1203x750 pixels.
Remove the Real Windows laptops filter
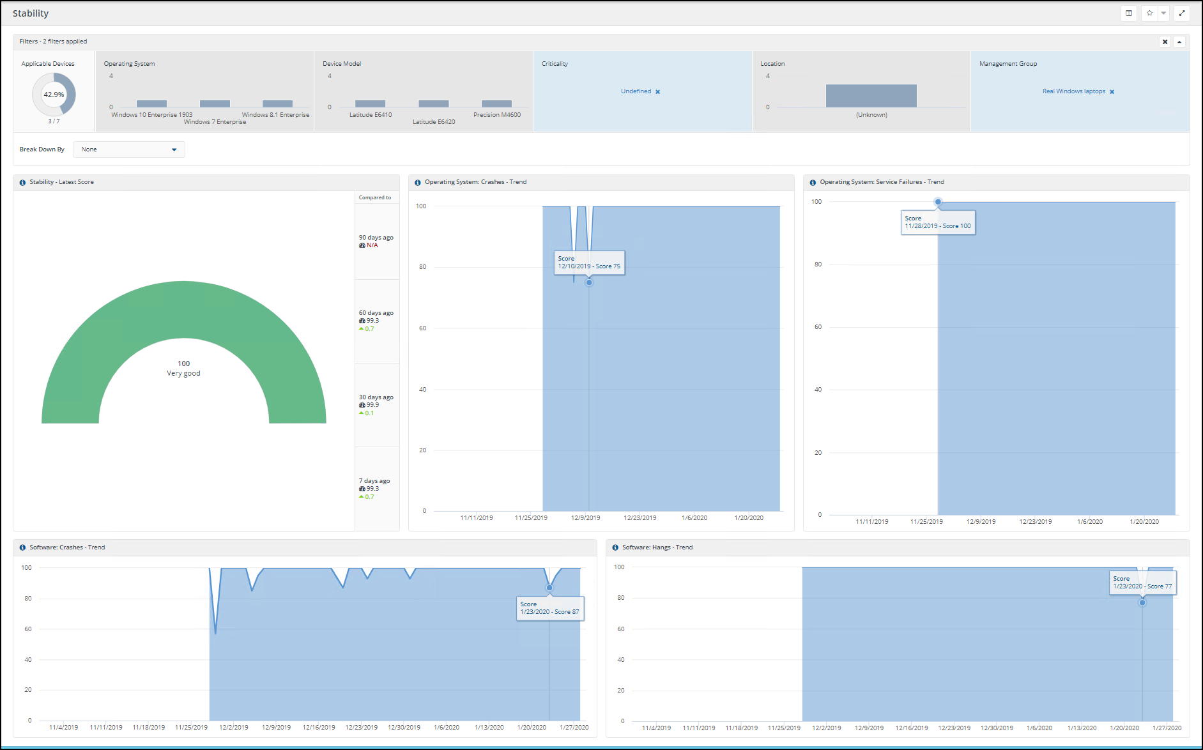click(1112, 92)
